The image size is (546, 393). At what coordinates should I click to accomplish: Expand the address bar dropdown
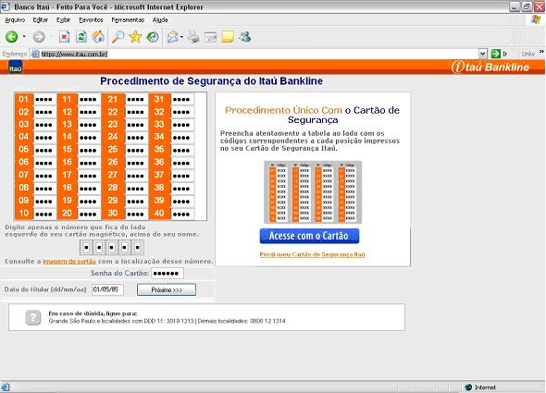tap(482, 54)
